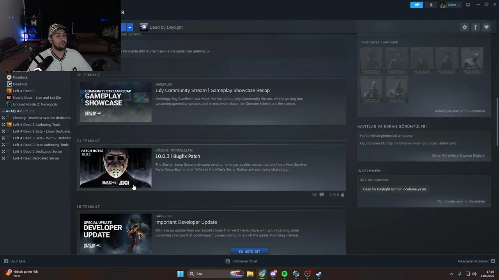Select Nearly Dead - Live and Let Die

(x=37, y=98)
